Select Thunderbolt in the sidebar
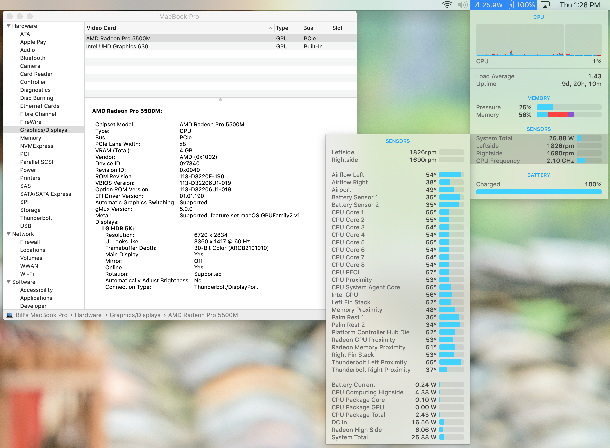The height and width of the screenshot is (448, 610). click(x=36, y=218)
